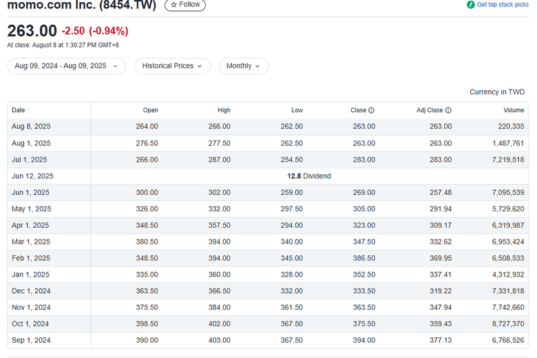The height and width of the screenshot is (358, 537).
Task: Click high value 287.00
Action: point(219,160)
